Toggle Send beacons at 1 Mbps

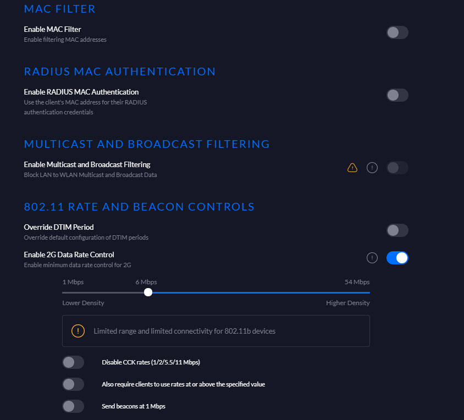(x=73, y=406)
